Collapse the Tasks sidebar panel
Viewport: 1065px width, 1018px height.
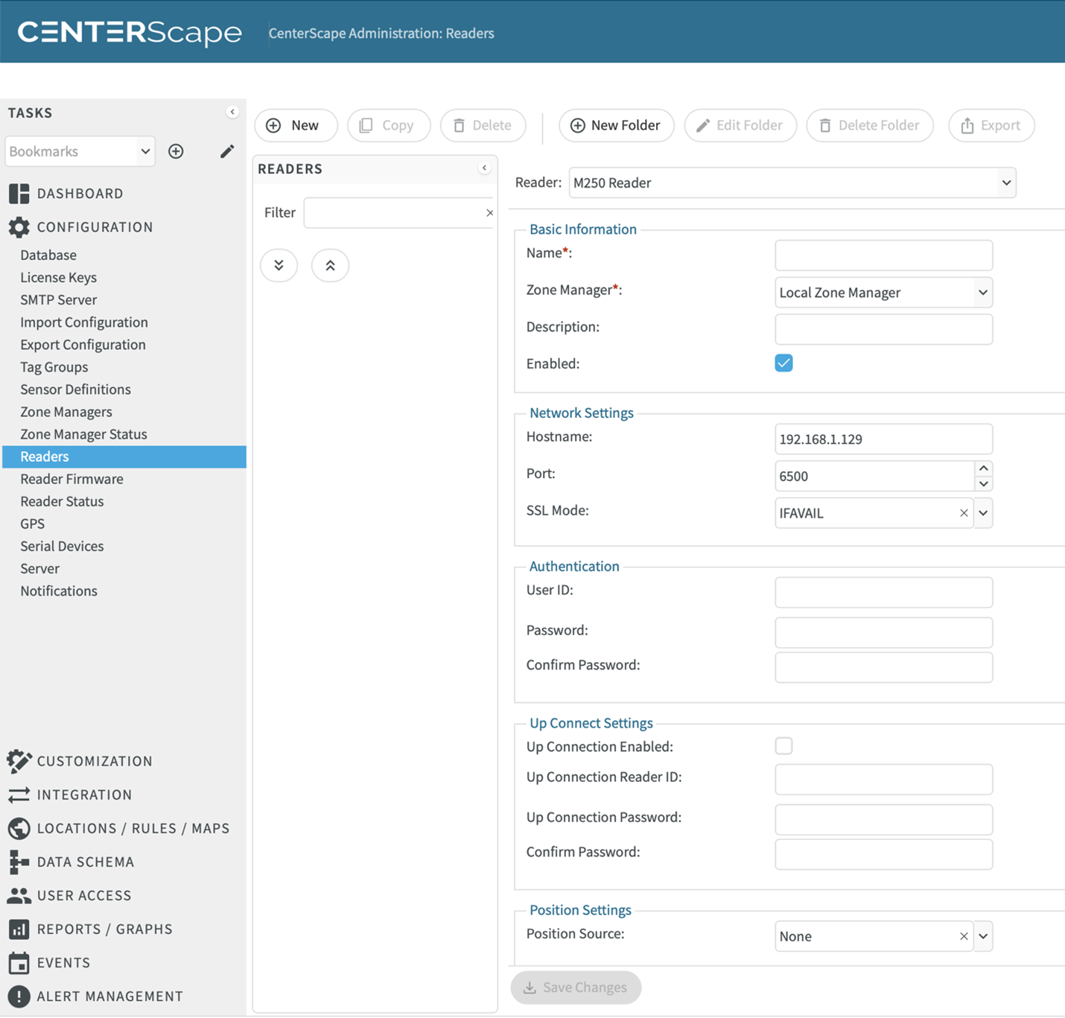point(232,112)
